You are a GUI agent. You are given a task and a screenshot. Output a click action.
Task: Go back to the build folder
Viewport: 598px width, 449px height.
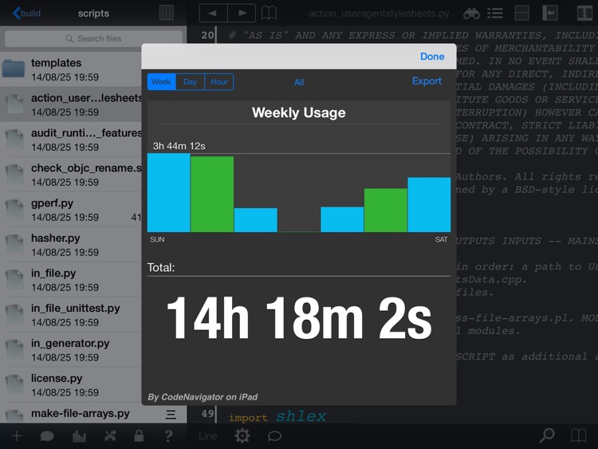26,13
